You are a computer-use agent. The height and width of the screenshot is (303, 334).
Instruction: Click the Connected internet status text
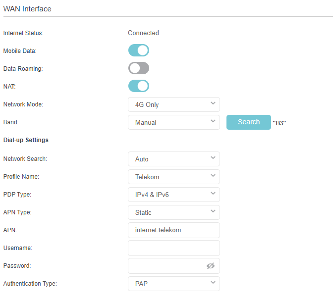[143, 33]
